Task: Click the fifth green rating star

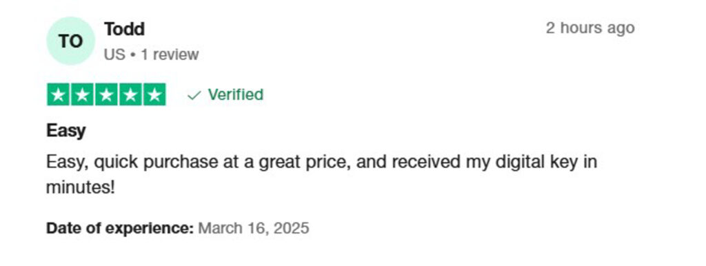Action: pos(154,94)
